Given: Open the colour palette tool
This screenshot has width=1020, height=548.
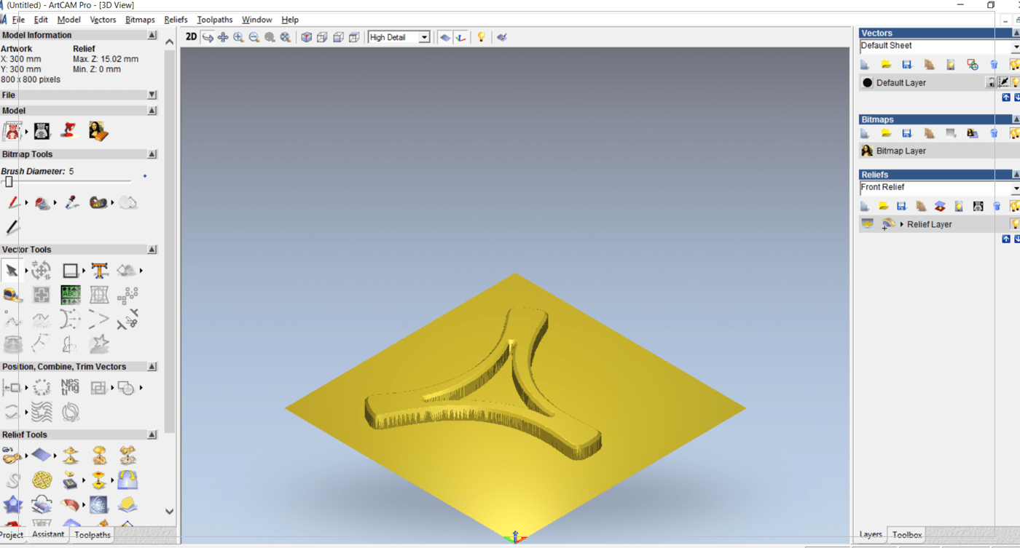Looking at the screenshot, I should click(98, 203).
